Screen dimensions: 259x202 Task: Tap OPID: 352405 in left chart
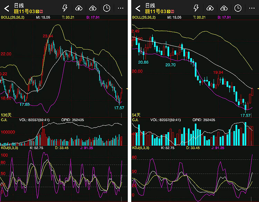[73, 120]
